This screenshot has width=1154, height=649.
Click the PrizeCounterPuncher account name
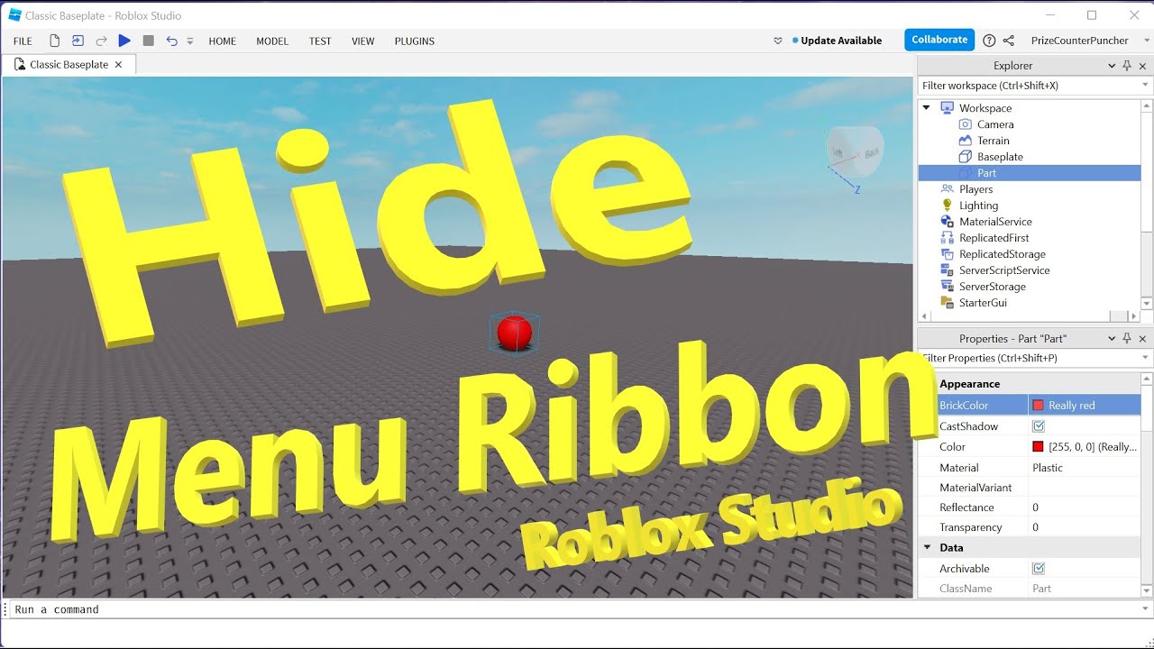coord(1080,41)
